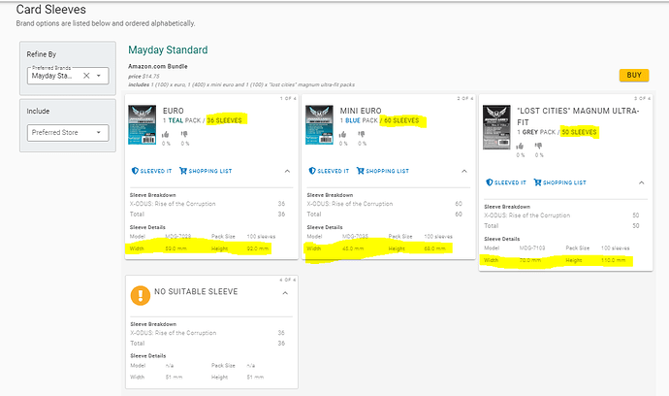Open the Preferred Brands dropdown arrow
This screenshot has height=396, width=669.
click(99, 76)
